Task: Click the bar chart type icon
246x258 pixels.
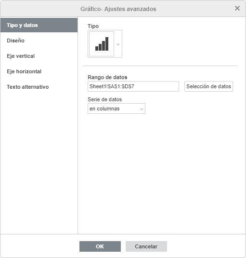Action: click(102, 44)
